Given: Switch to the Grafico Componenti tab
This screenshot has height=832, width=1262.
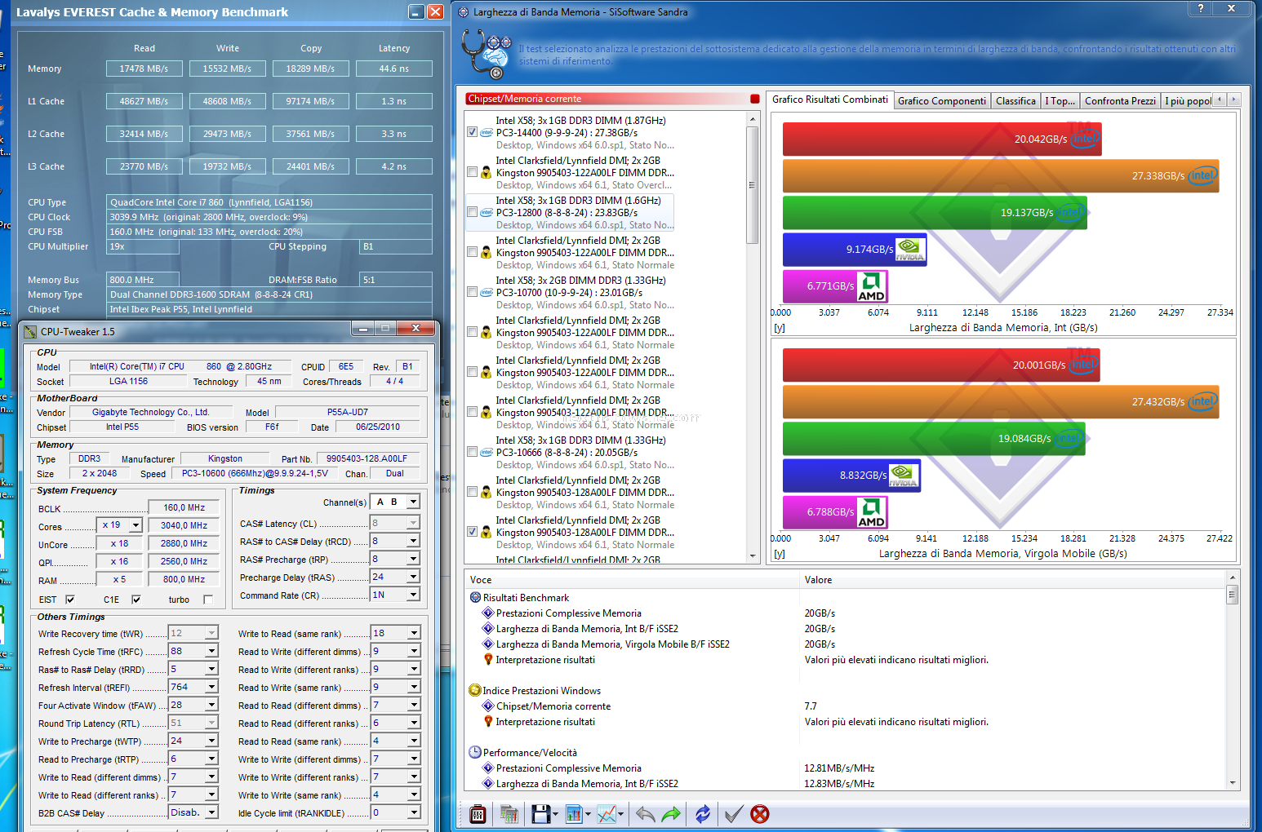Looking at the screenshot, I should click(x=942, y=101).
